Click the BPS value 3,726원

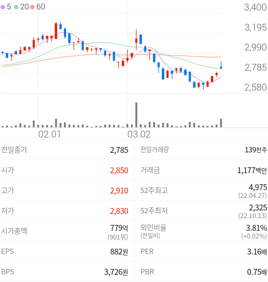pos(116,272)
